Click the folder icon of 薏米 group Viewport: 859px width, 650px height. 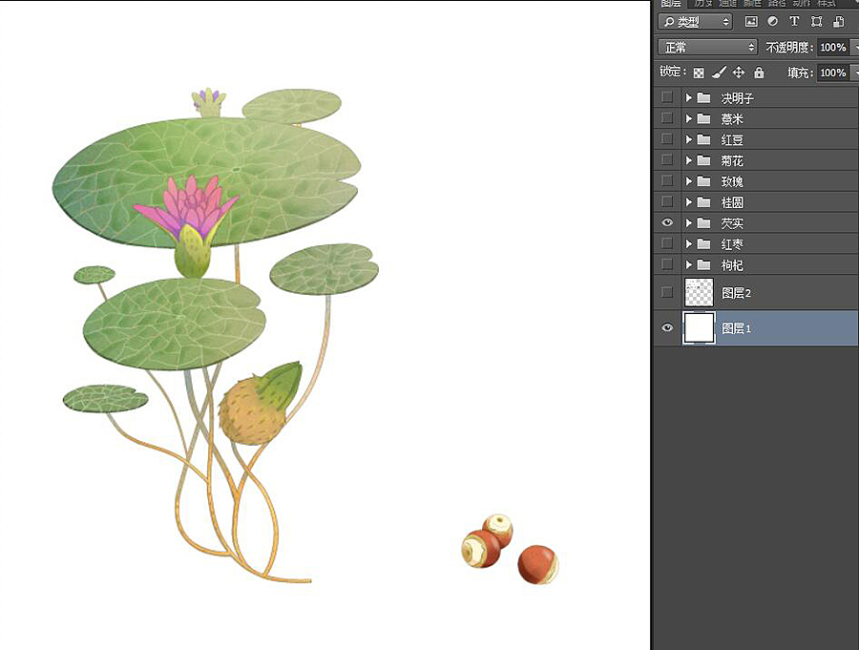703,118
